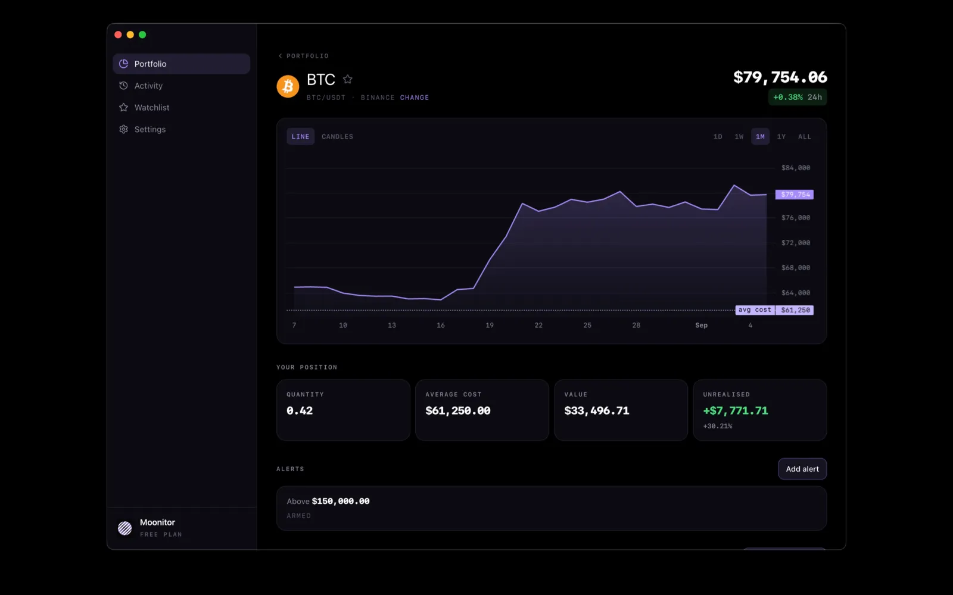Click the BINANCE exchange label
This screenshot has width=953, height=595.
(378, 98)
